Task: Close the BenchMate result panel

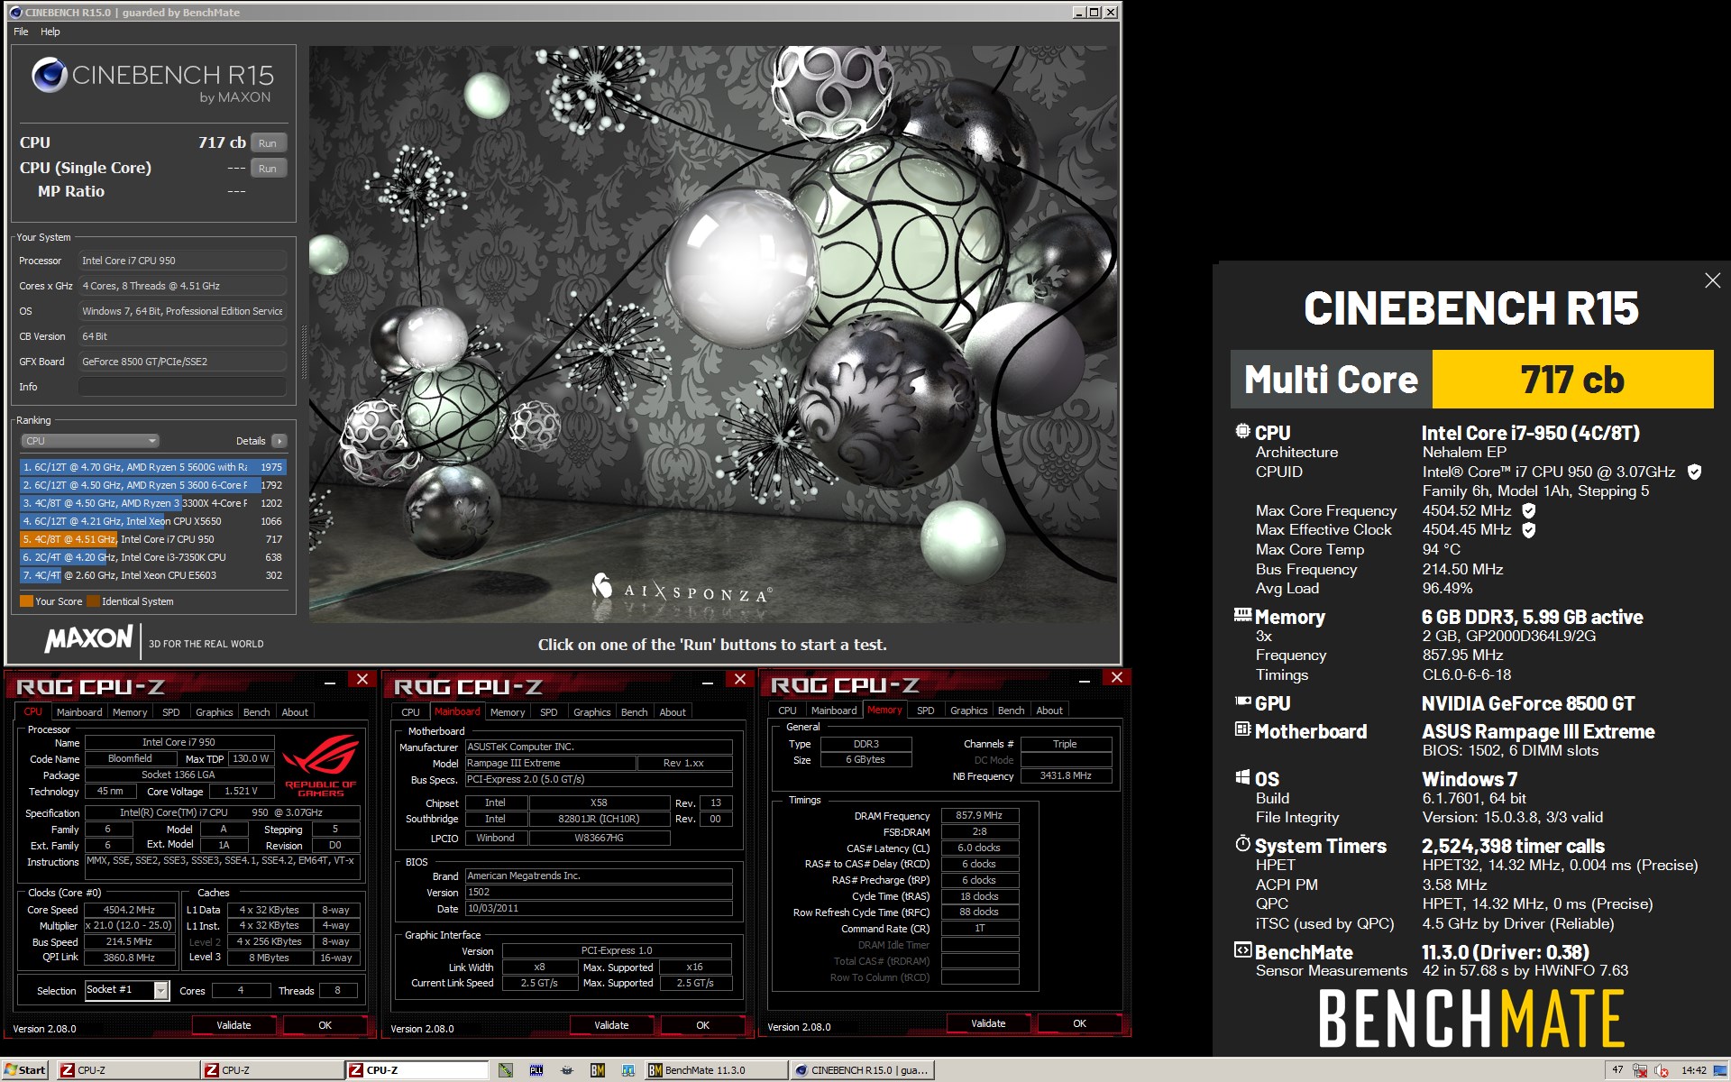Action: pyautogui.click(x=1712, y=280)
